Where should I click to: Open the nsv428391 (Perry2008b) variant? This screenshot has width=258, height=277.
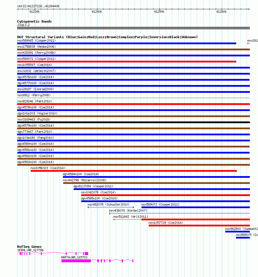pos(134,56)
